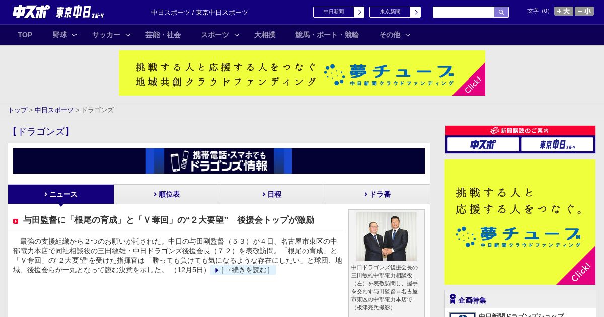The height and width of the screenshot is (317, 604).
Task: Open the 東京新聞 link button
Action: tap(390, 12)
